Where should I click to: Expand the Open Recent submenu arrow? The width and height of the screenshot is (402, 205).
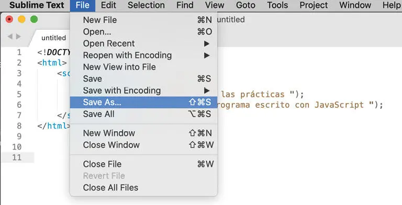pyautogui.click(x=207, y=44)
